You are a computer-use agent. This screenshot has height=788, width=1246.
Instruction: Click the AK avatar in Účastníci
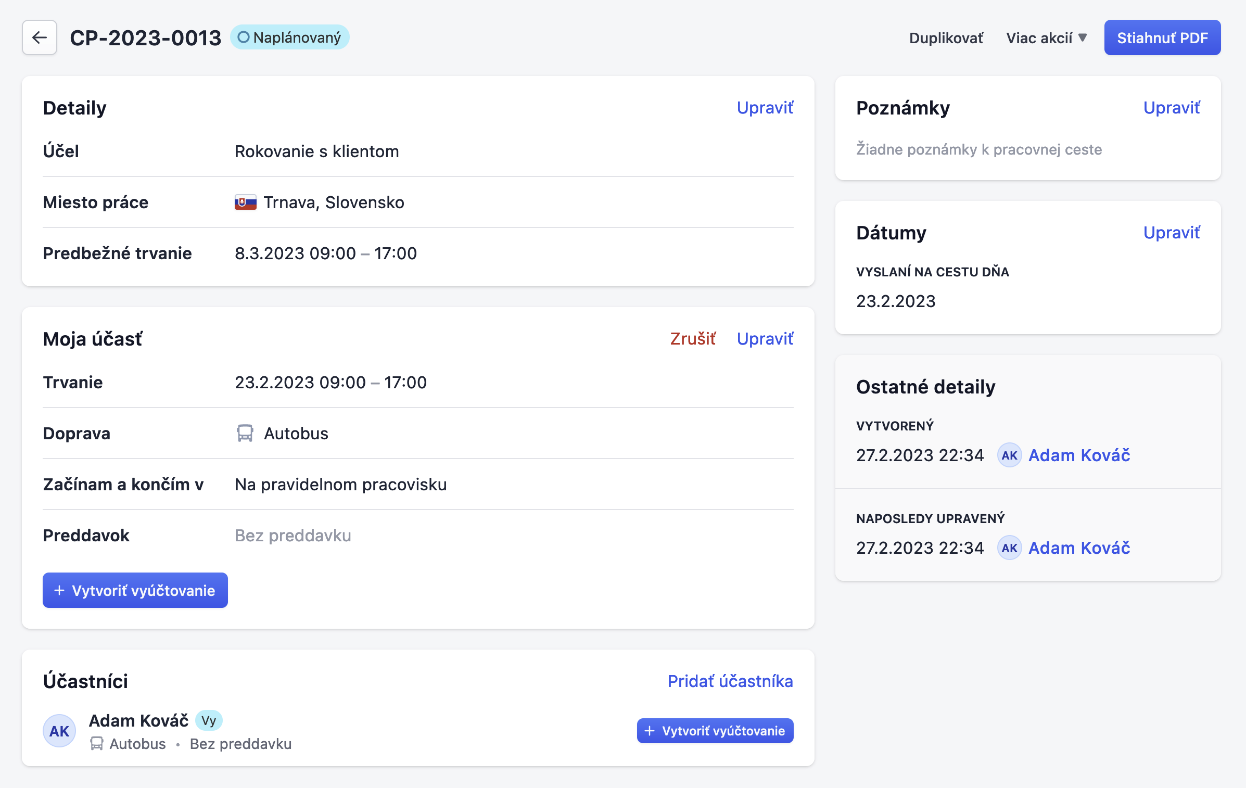coord(59,731)
